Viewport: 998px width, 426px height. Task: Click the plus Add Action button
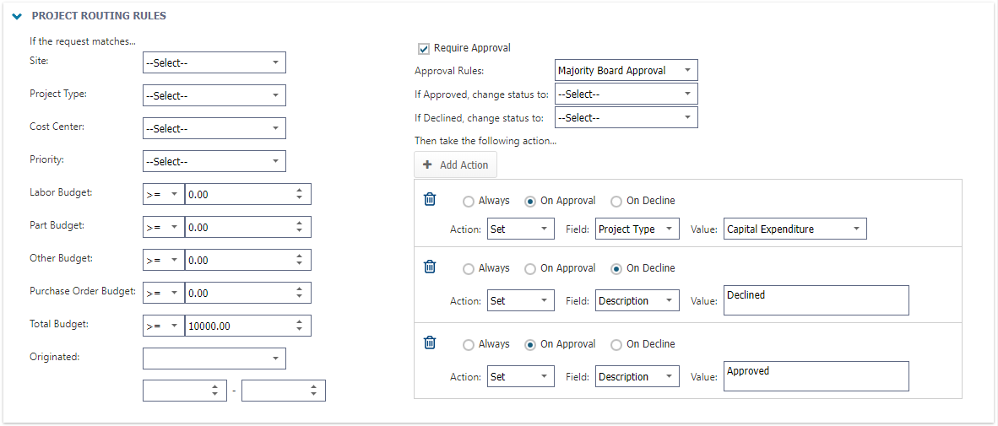(455, 165)
